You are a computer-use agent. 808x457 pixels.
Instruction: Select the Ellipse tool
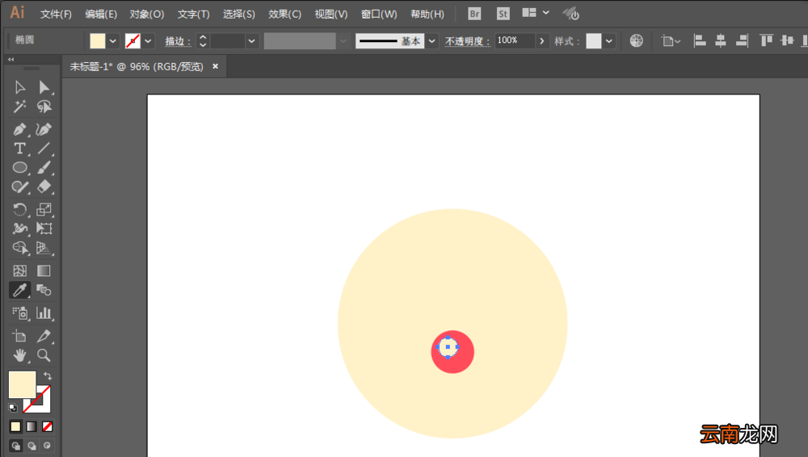click(x=19, y=167)
